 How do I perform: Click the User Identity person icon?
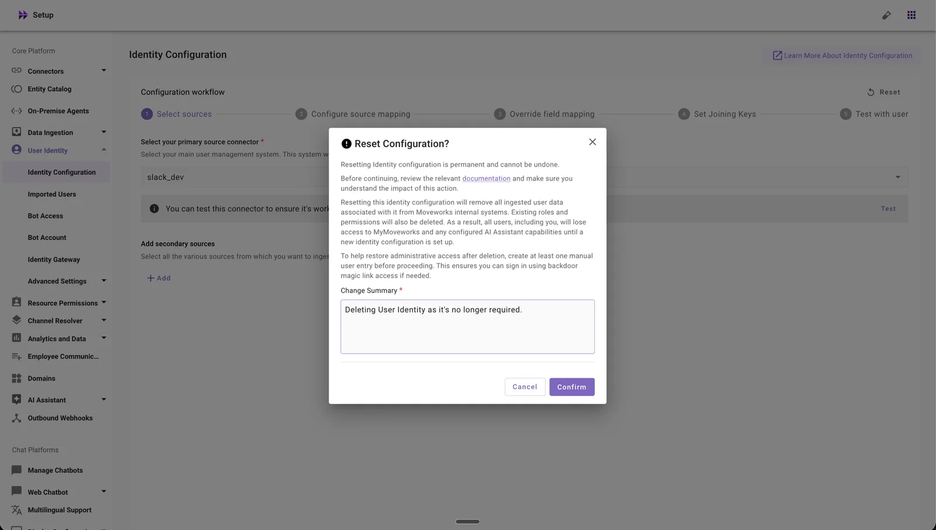pyautogui.click(x=16, y=150)
